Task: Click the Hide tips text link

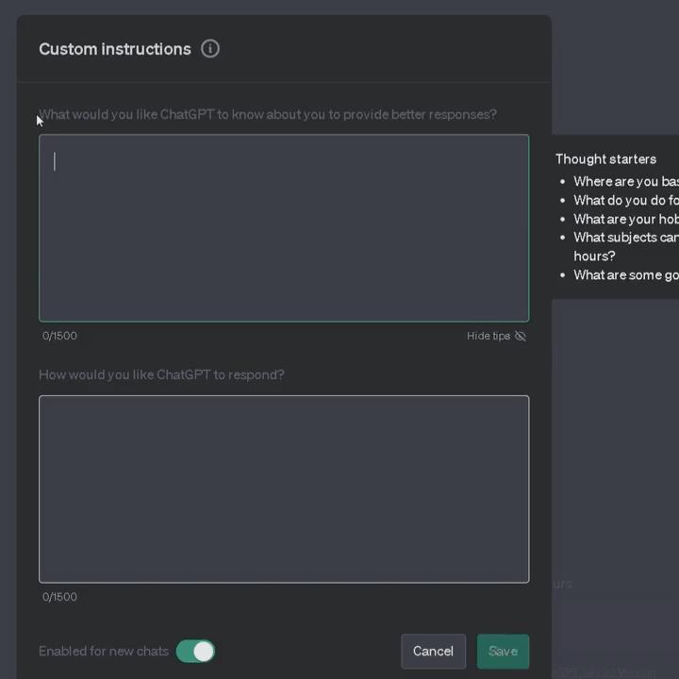Action: pos(488,336)
